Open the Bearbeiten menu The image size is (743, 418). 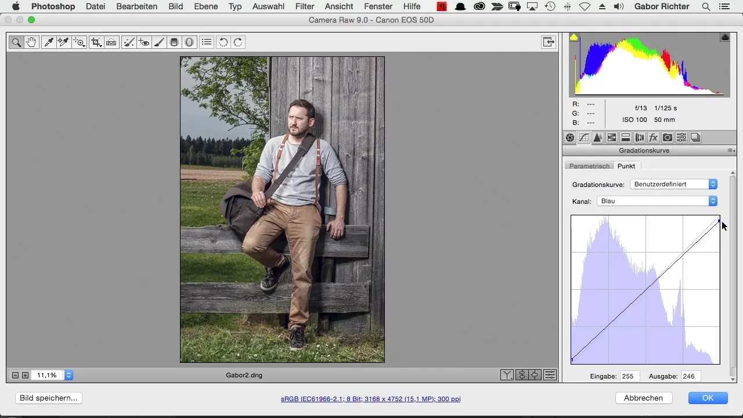(x=136, y=6)
